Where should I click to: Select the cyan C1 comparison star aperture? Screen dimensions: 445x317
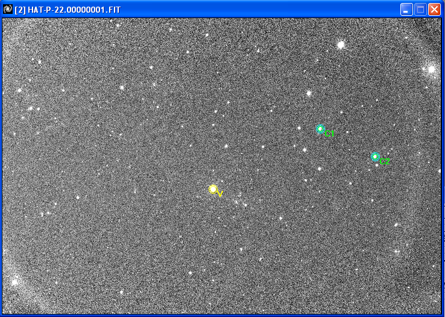click(x=320, y=129)
